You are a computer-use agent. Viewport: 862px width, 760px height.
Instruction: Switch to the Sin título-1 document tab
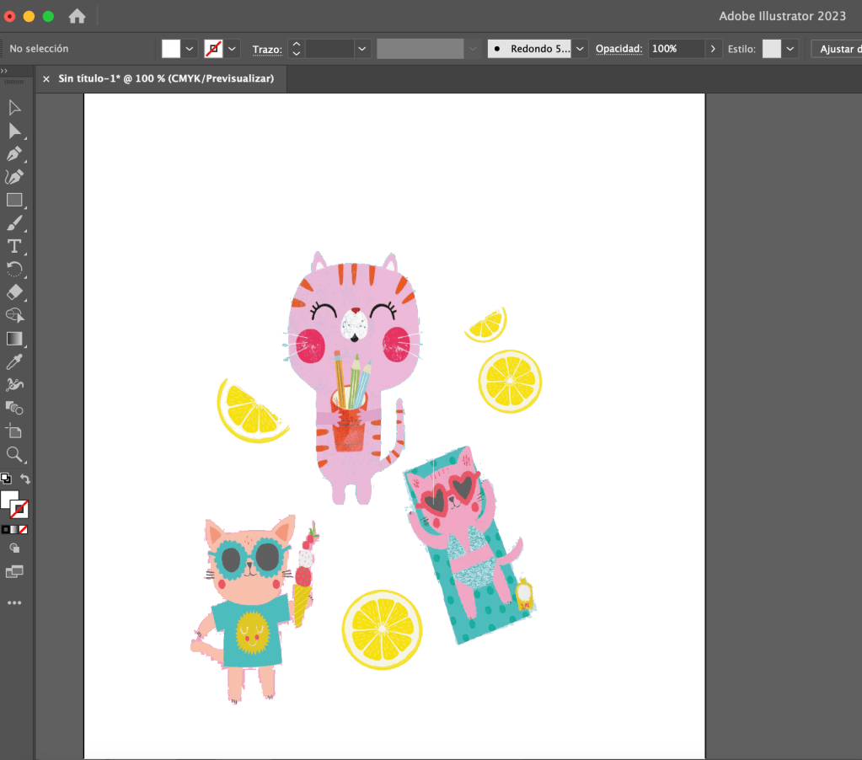click(165, 78)
